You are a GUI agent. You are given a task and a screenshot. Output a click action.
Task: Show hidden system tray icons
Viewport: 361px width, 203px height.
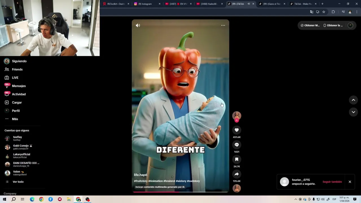pyautogui.click(x=296, y=199)
